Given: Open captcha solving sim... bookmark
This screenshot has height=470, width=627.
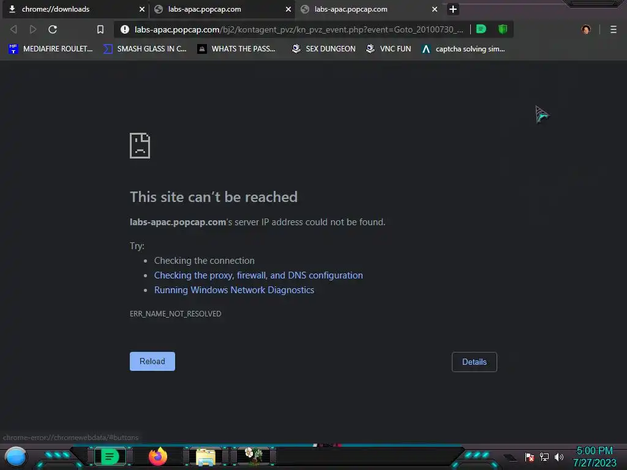Looking at the screenshot, I should (x=463, y=49).
